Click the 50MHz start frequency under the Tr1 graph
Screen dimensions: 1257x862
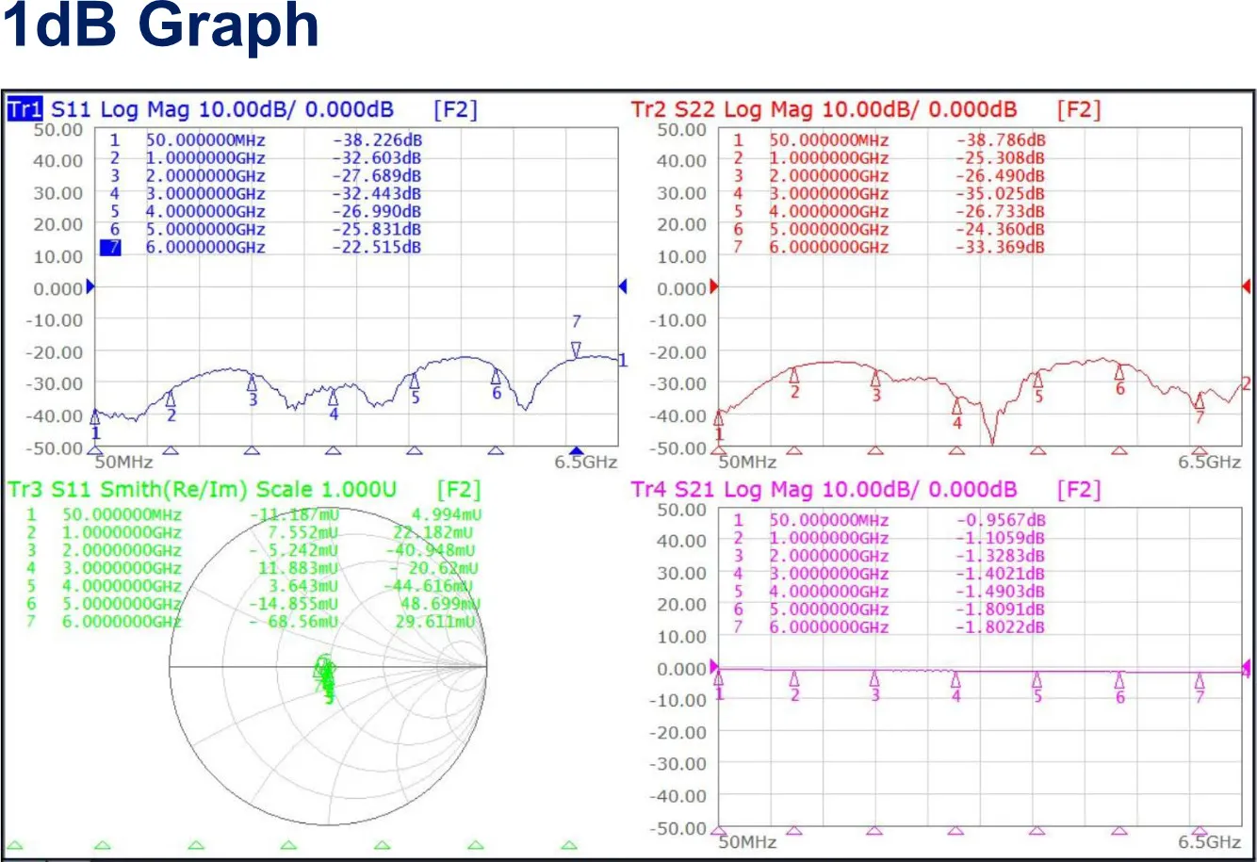(124, 463)
